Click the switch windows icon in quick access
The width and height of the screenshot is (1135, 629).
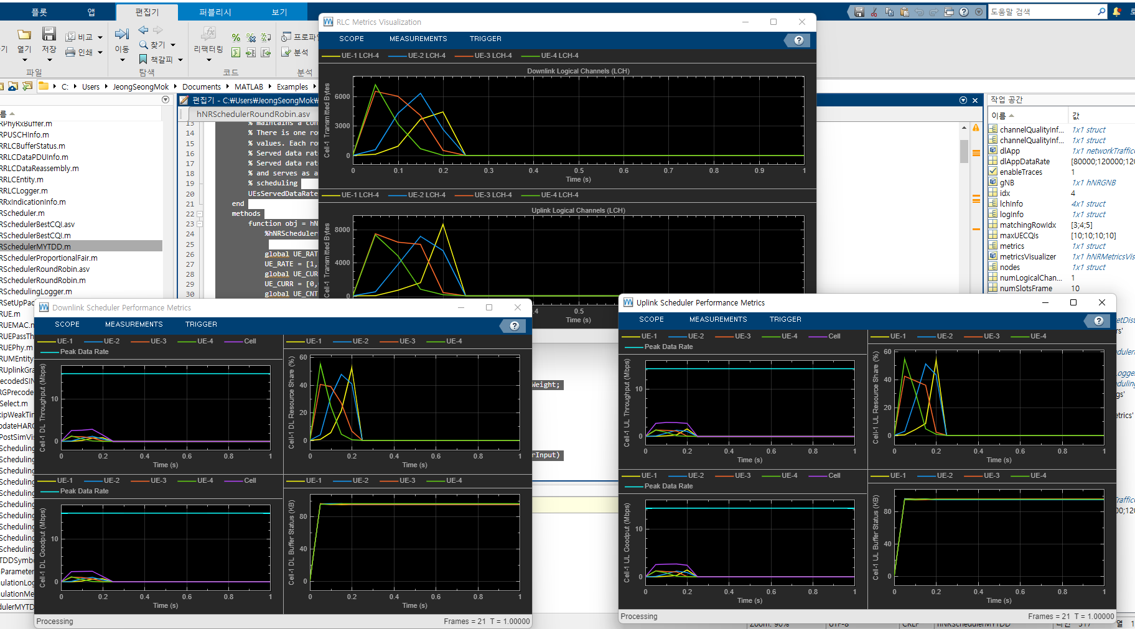[x=949, y=12]
